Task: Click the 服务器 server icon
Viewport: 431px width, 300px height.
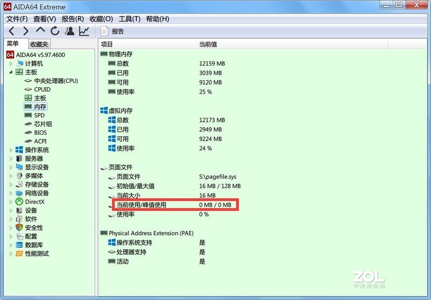Action: coord(19,158)
